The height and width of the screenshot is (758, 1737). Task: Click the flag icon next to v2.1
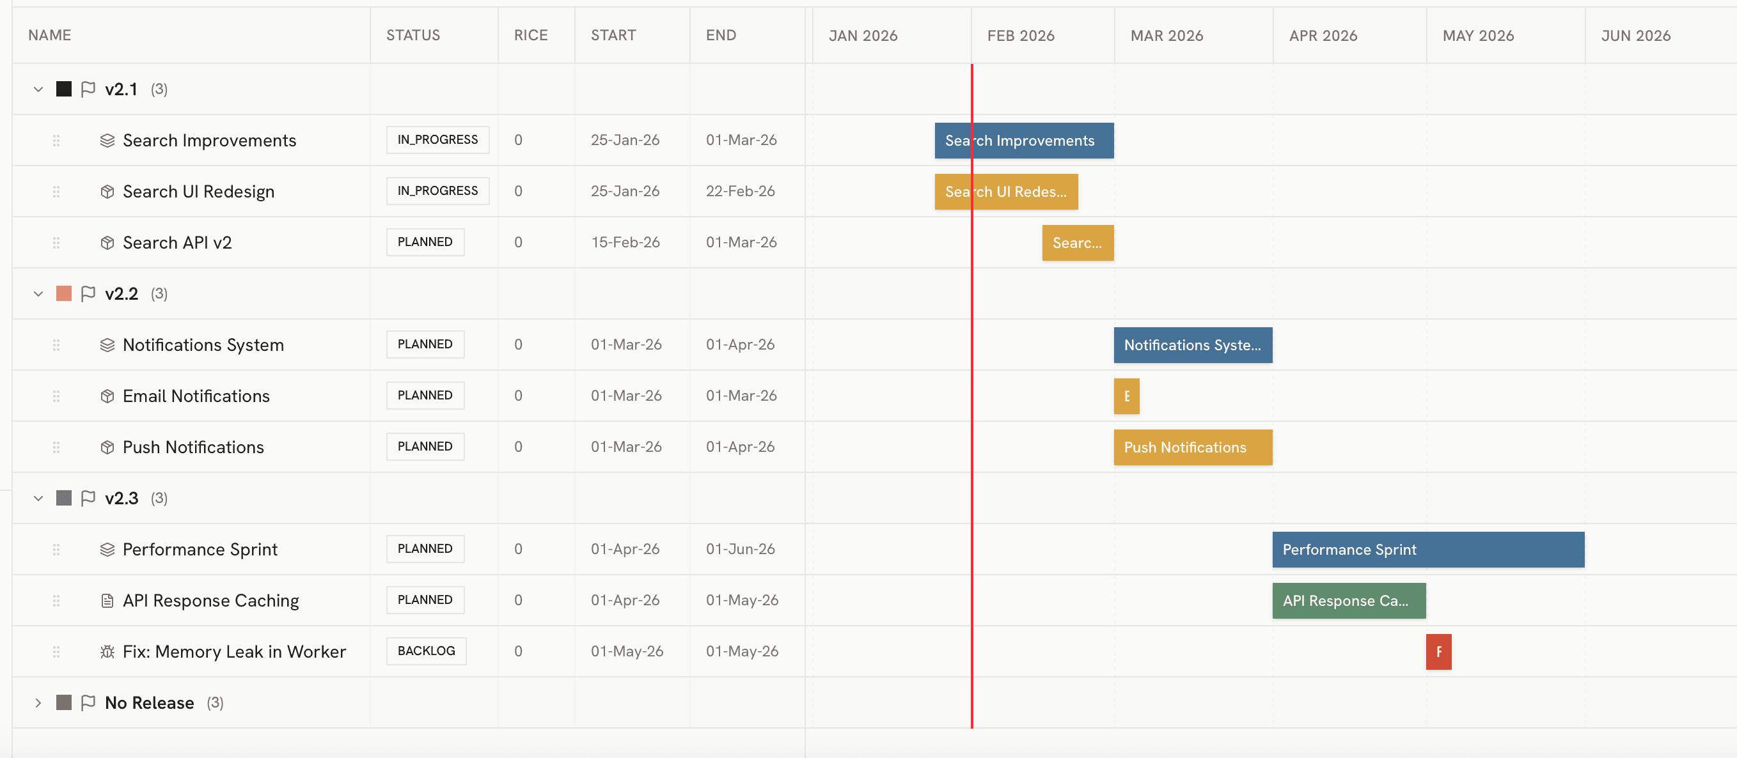[x=88, y=88]
